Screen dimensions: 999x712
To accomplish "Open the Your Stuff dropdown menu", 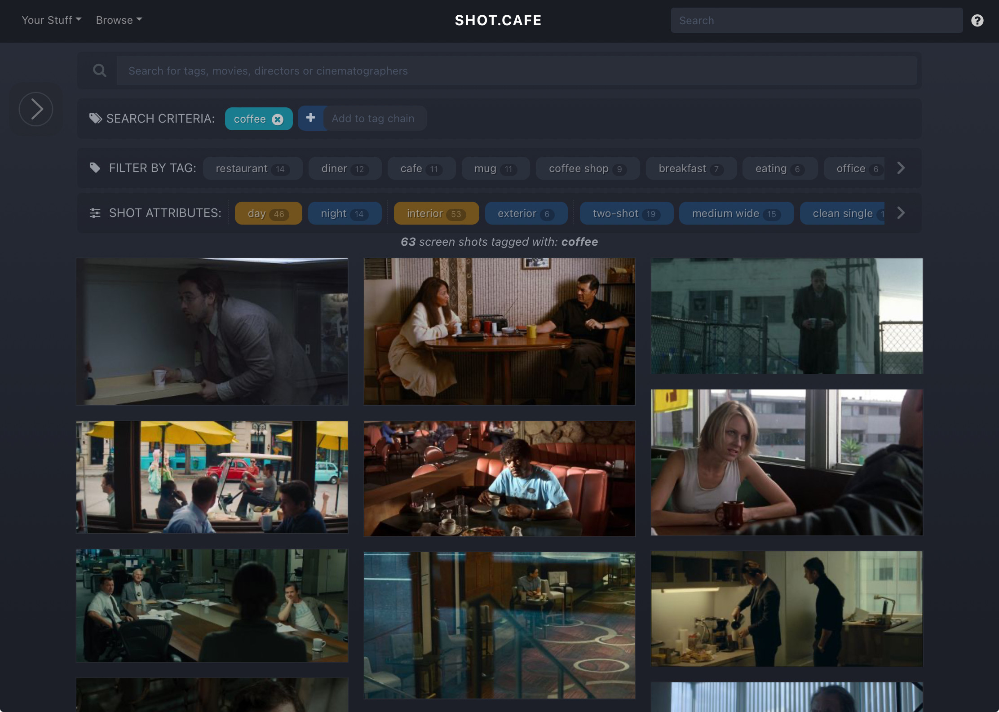I will (x=51, y=20).
